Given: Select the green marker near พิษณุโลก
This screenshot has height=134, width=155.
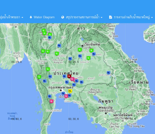Looking at the screenshot, I should 57,54.
